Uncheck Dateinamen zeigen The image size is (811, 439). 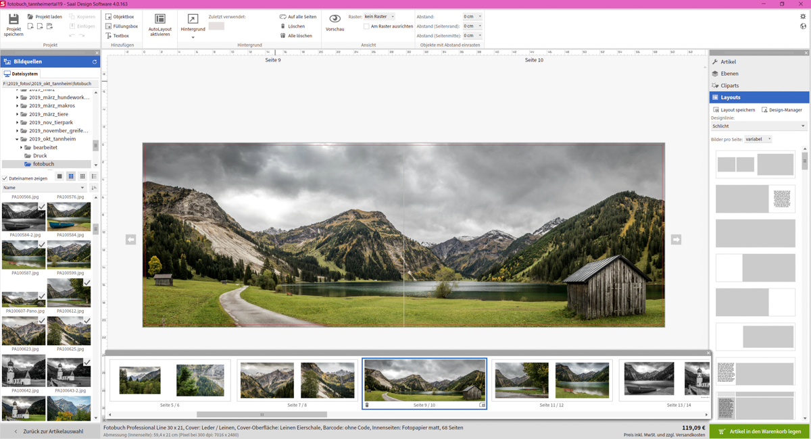tap(5, 178)
